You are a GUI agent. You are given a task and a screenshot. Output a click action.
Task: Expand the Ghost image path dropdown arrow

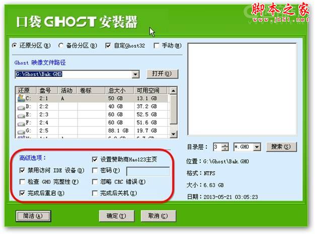tap(135, 74)
